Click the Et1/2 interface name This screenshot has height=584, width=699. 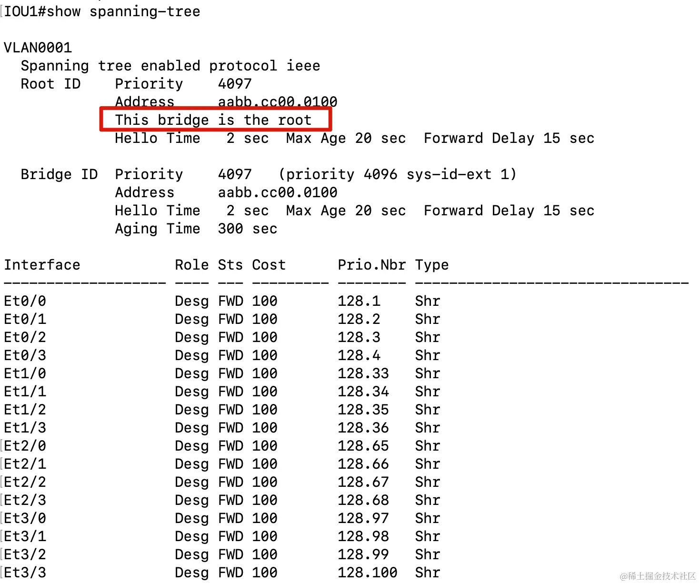25,410
